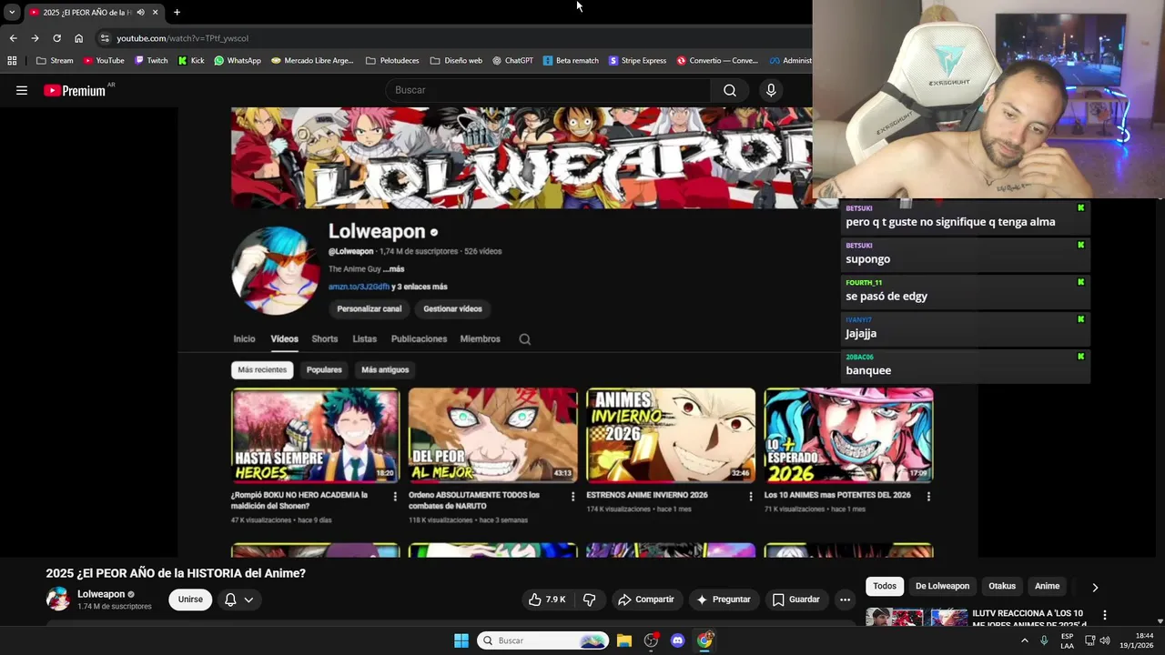Open the Stream bookmarks folder

click(55, 61)
